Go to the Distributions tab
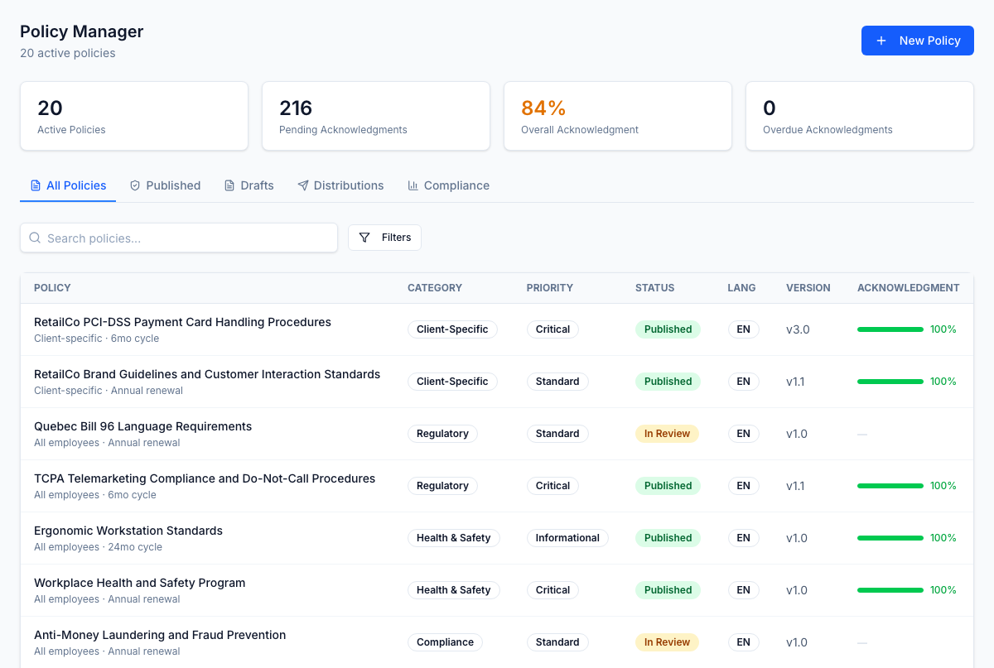The width and height of the screenshot is (994, 668). point(340,185)
